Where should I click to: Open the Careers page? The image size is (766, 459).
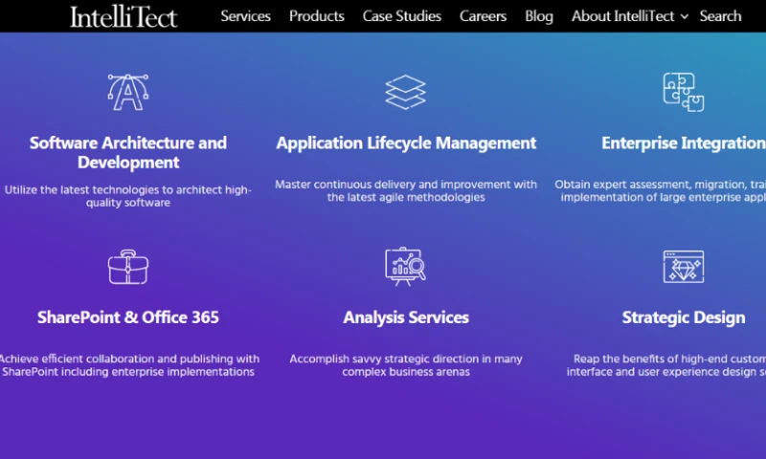(483, 16)
